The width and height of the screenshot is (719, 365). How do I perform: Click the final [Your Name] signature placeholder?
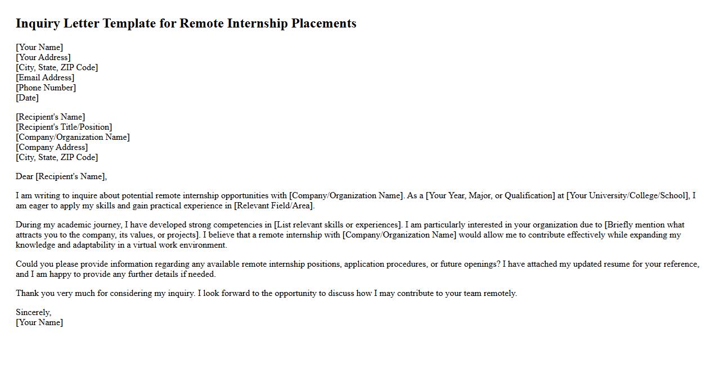coord(39,322)
